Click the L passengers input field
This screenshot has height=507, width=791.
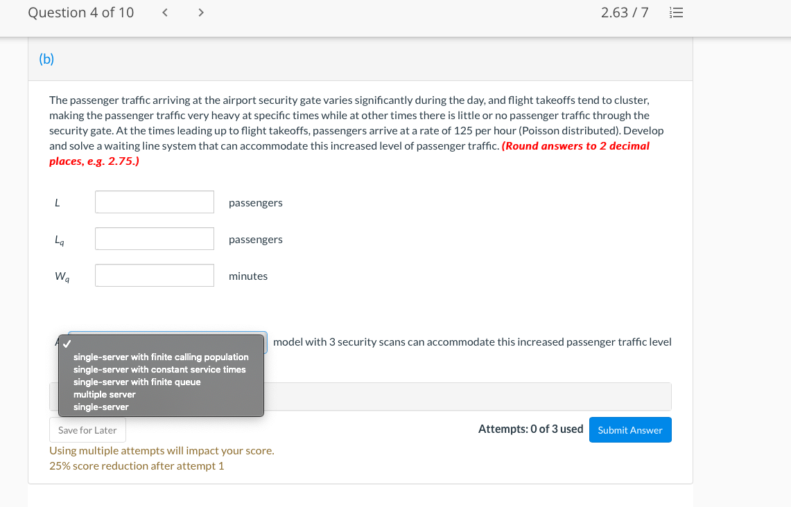tap(154, 202)
